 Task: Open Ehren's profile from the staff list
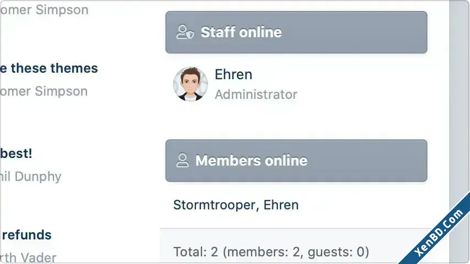click(233, 74)
